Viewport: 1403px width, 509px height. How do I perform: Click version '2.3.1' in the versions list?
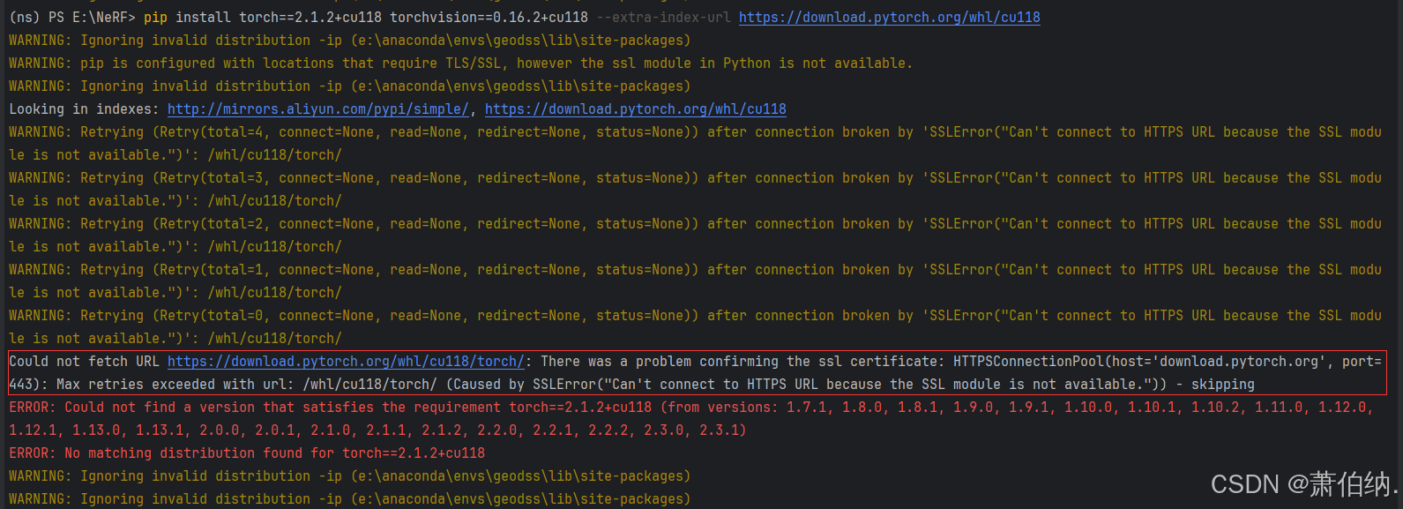tap(719, 430)
